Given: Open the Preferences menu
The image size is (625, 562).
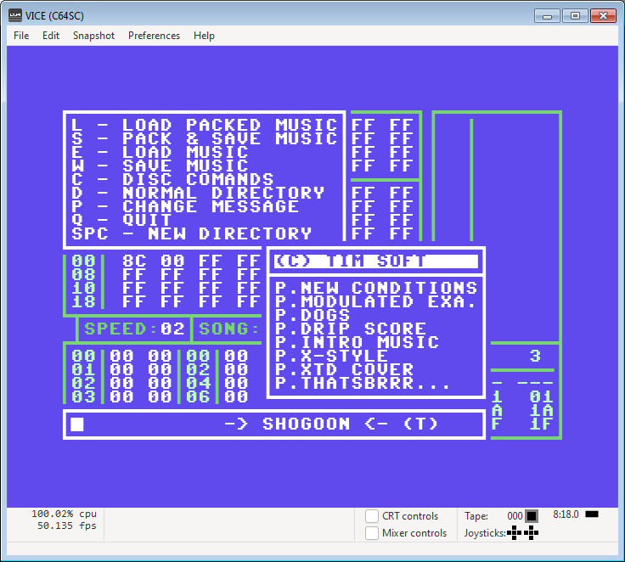Looking at the screenshot, I should pyautogui.click(x=154, y=36).
